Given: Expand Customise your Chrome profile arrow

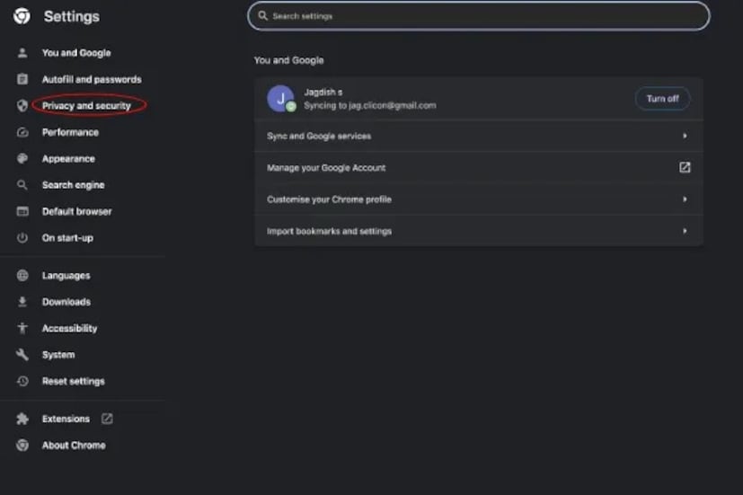Looking at the screenshot, I should [x=685, y=199].
